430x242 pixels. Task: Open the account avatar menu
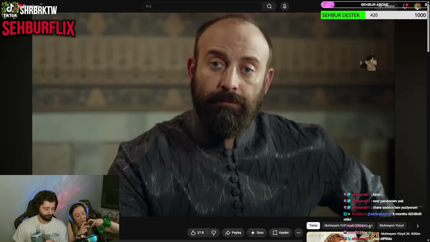(x=418, y=6)
